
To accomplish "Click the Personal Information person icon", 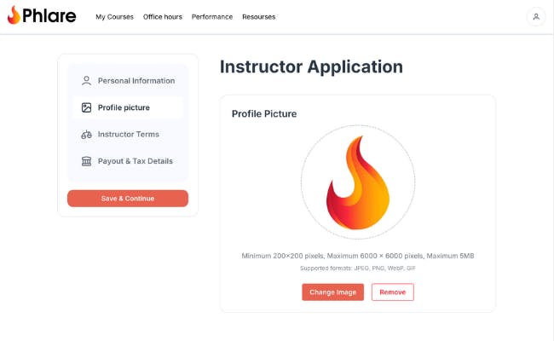I will [86, 81].
